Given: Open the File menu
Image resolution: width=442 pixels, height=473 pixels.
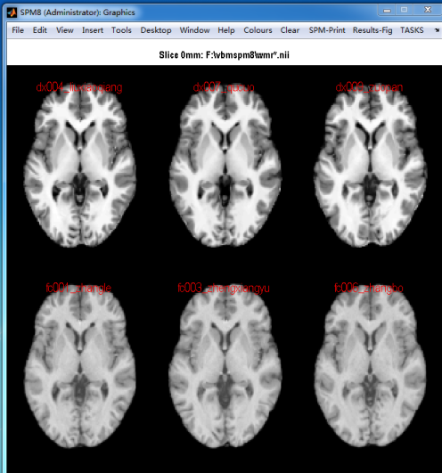Looking at the screenshot, I should click(x=18, y=30).
